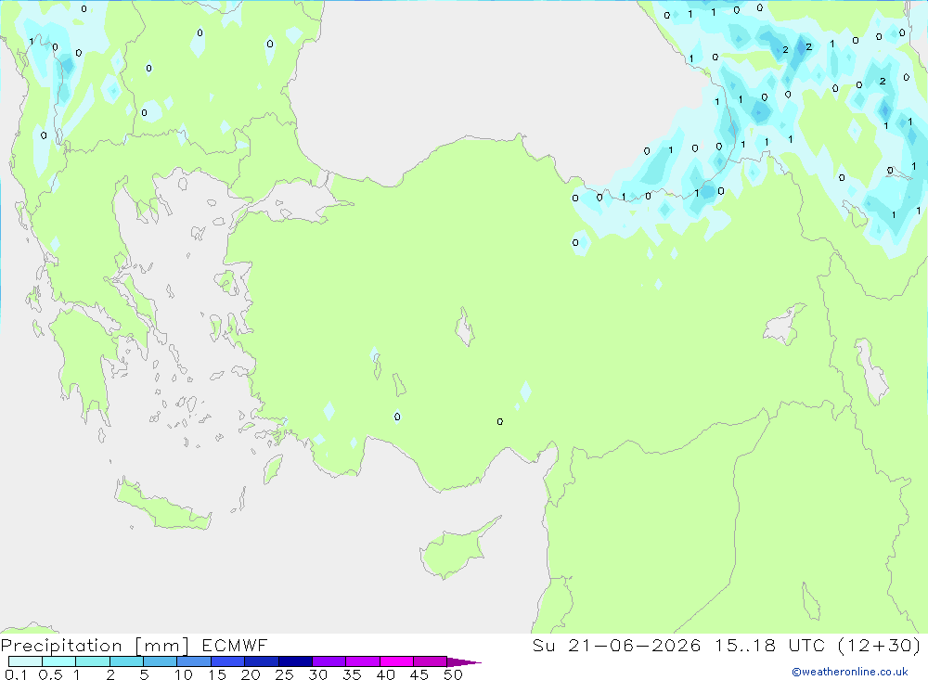Viewport: 928px width, 680px height.
Task: Click the 30–35 mm violet legend swatch
Action: point(329,661)
